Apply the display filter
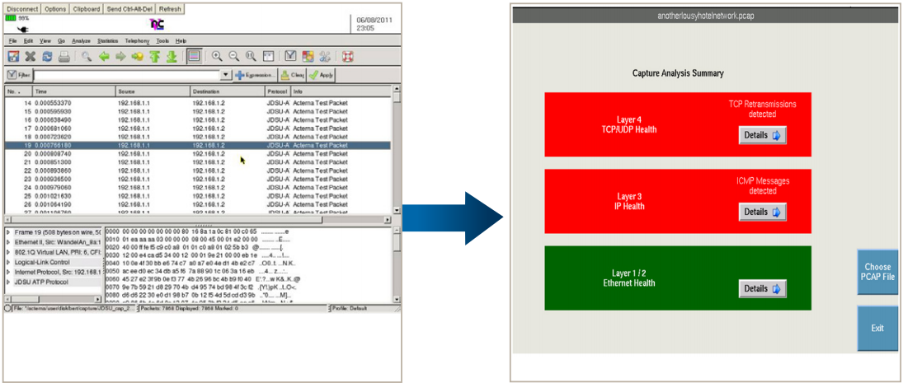 321,75
